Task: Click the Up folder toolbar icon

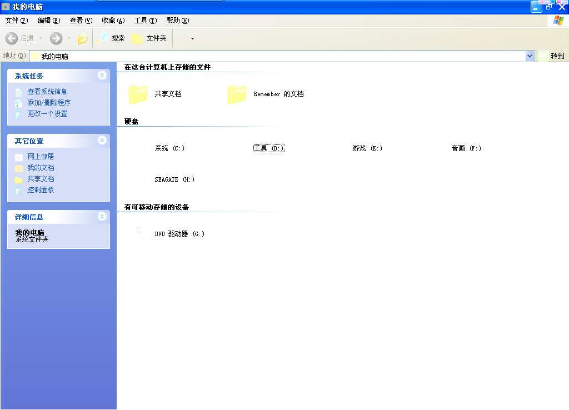Action: pos(83,38)
